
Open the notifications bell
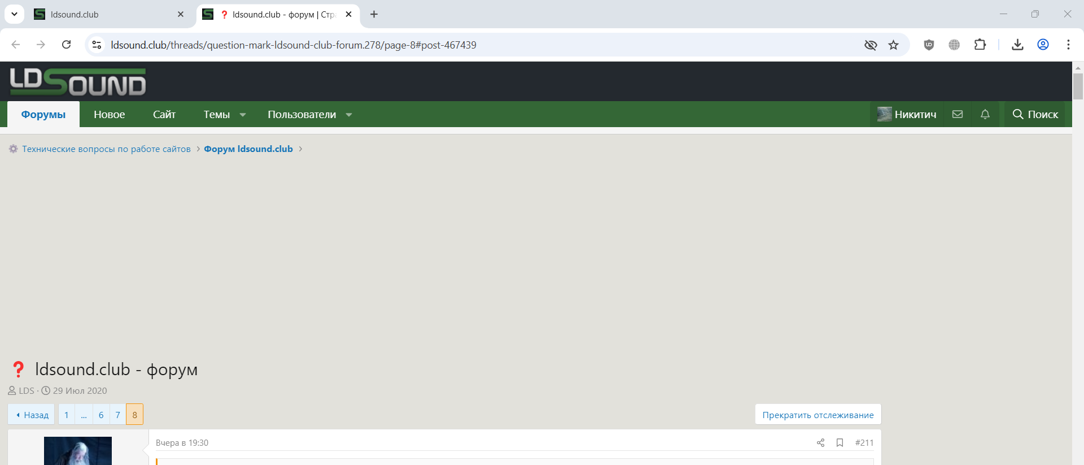(x=985, y=114)
